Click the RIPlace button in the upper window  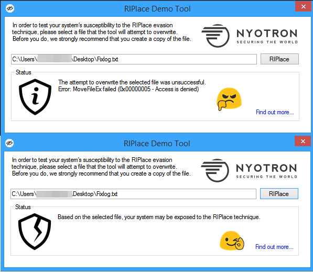point(279,59)
